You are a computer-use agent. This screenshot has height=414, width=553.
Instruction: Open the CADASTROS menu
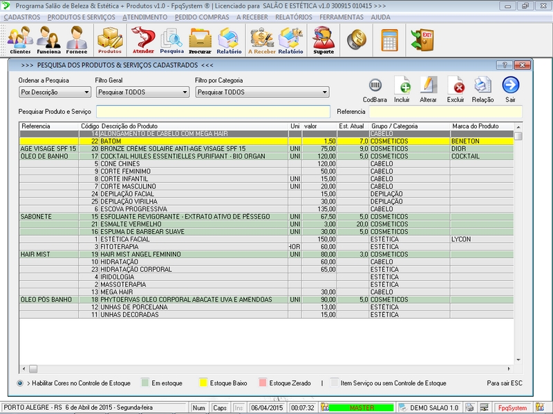[x=22, y=17]
